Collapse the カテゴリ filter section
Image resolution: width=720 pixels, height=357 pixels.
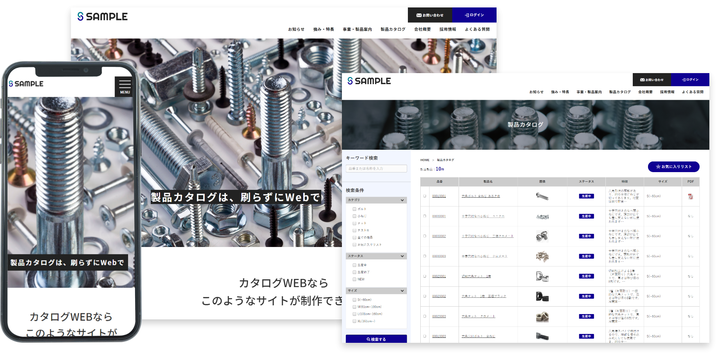click(402, 200)
